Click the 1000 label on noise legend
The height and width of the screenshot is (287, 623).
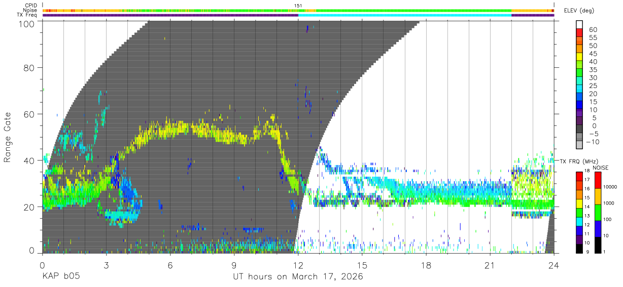609,203
